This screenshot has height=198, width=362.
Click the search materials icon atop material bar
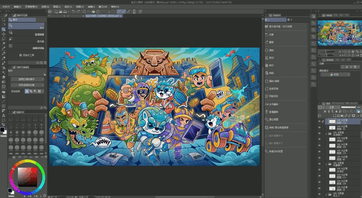pos(313,16)
